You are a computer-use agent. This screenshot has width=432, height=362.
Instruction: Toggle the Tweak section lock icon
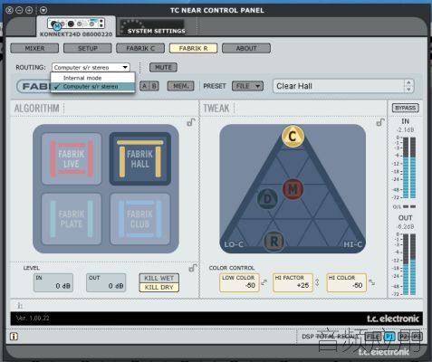click(380, 122)
